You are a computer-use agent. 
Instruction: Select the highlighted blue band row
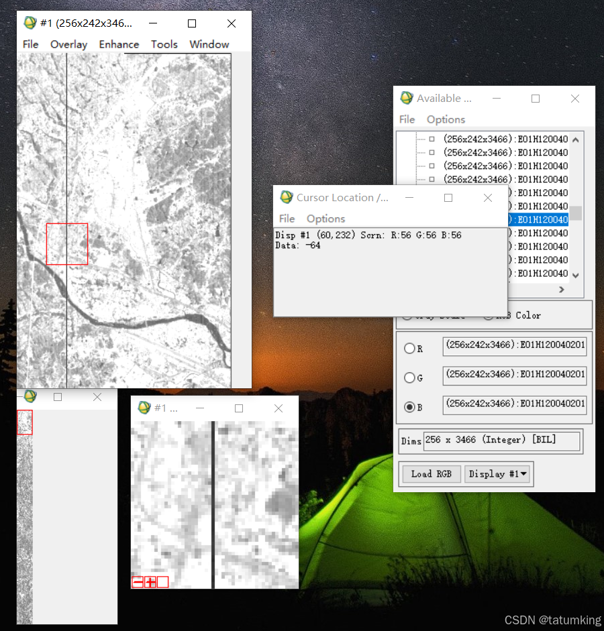pos(538,219)
